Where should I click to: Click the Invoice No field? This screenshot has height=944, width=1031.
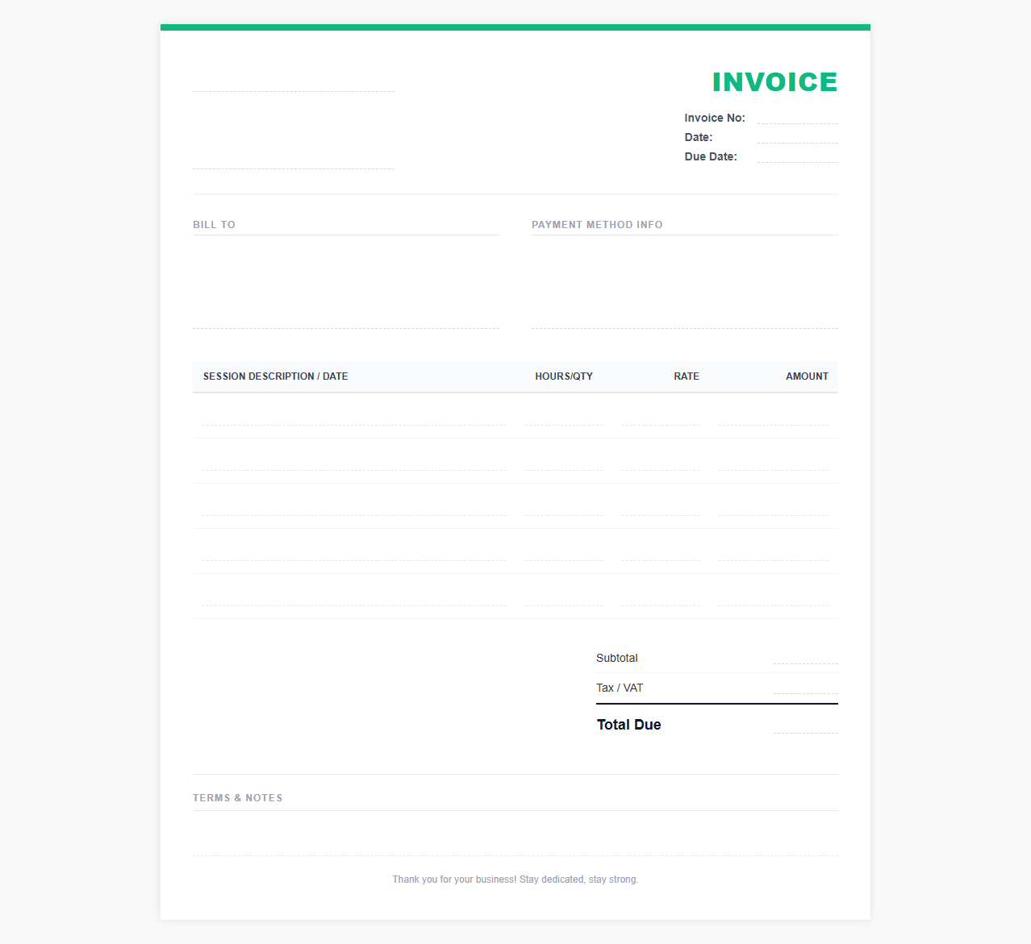click(797, 118)
